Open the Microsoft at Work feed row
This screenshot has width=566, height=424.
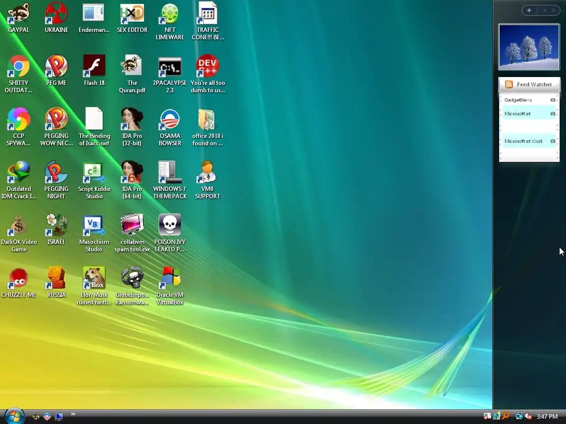pos(529,141)
